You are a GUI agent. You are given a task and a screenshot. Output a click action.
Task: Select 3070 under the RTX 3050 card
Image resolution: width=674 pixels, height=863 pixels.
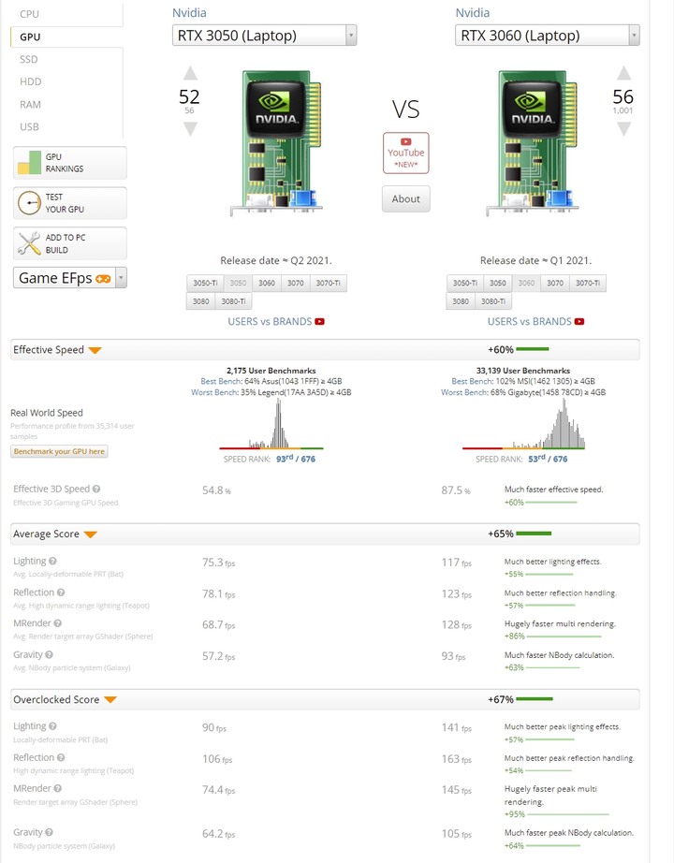click(295, 283)
